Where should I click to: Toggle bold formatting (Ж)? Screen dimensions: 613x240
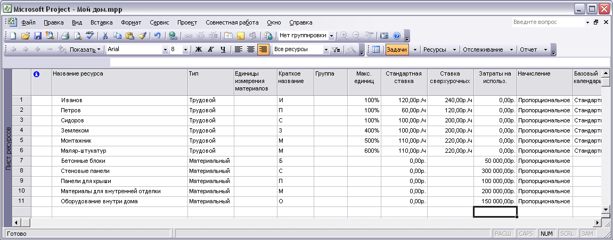pos(198,49)
